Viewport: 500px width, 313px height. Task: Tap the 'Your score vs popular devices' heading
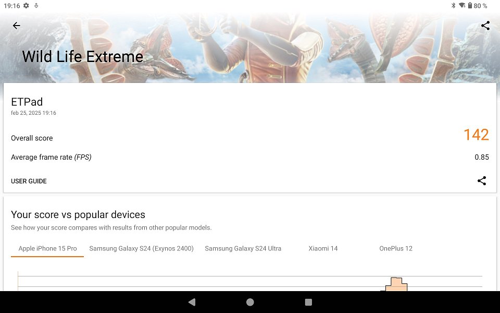pyautogui.click(x=78, y=214)
